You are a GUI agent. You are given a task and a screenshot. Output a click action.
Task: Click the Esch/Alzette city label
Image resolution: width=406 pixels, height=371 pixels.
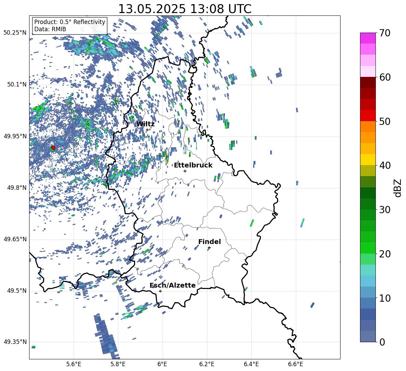[x=172, y=286]
